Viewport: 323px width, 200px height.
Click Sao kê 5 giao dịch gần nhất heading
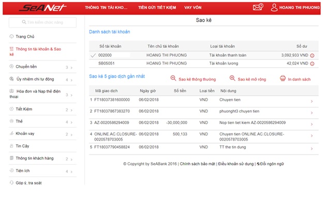(x=117, y=76)
